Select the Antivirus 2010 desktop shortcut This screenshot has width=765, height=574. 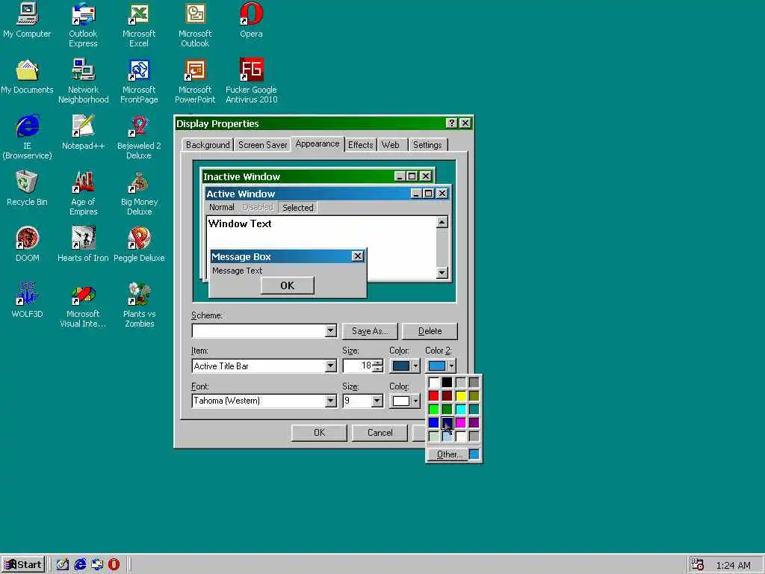pos(251,81)
